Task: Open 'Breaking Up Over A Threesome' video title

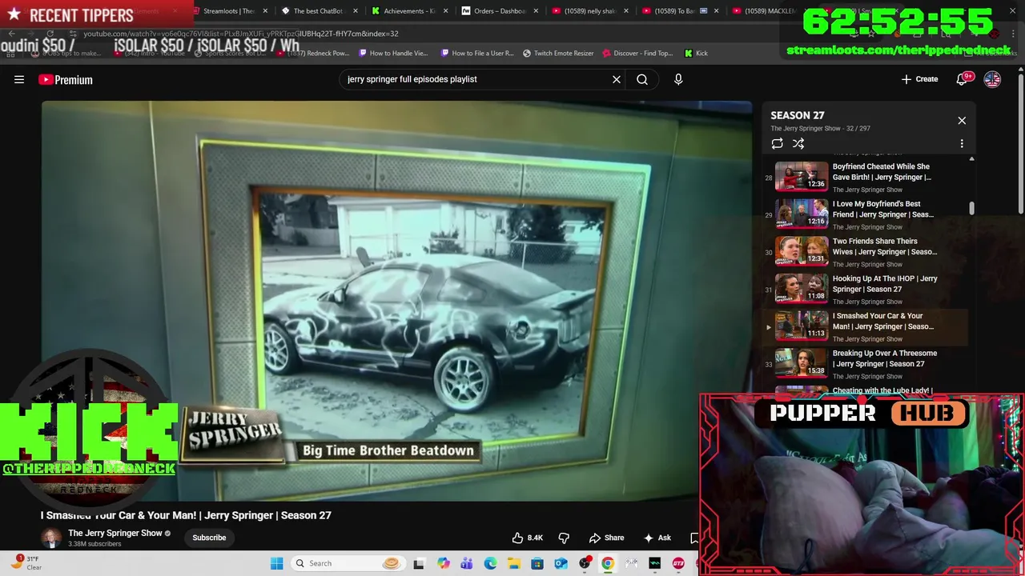Action: pos(884,358)
